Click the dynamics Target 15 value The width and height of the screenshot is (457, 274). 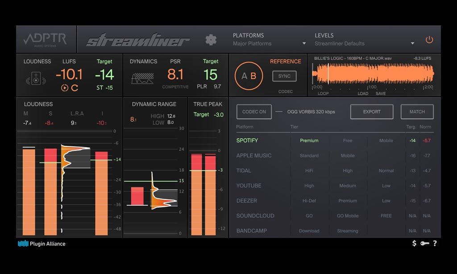tap(211, 75)
